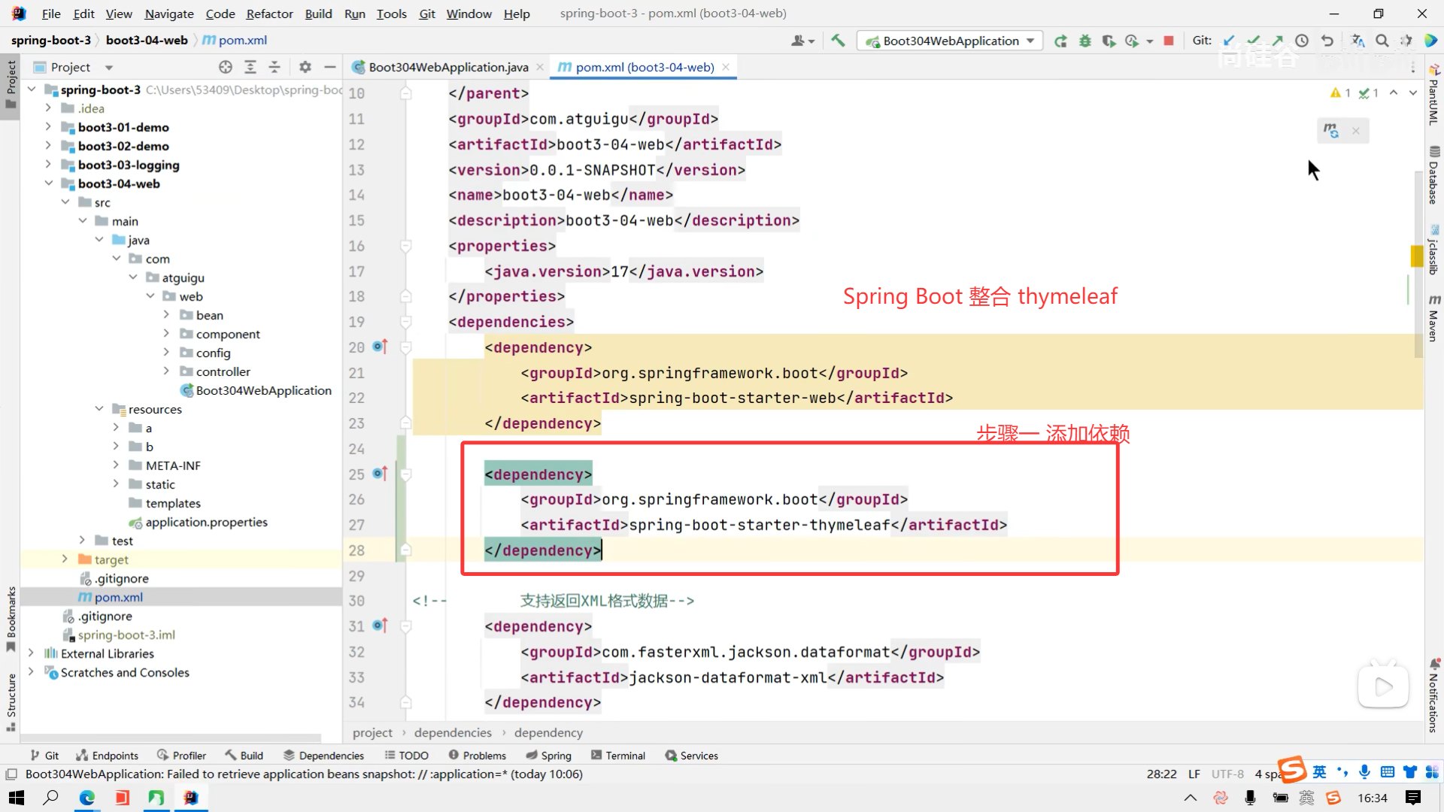
Task: Click the Debug bug icon in toolbar
Action: click(x=1085, y=41)
